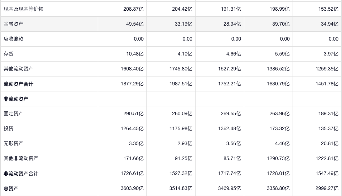Click the 1290.73亿 other non-current assets cell

click(x=278, y=158)
